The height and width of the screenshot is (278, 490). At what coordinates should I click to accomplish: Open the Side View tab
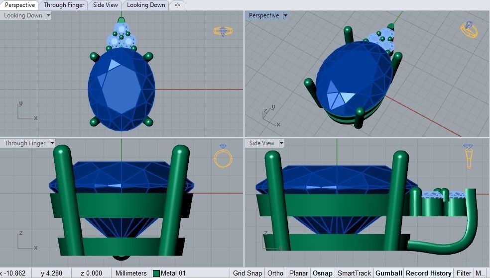coord(105,5)
